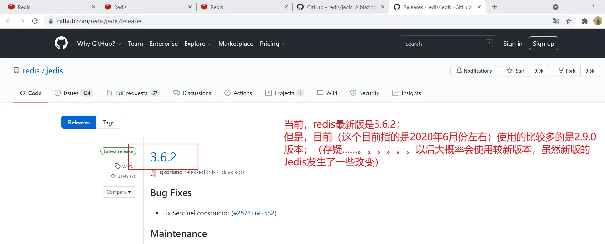This screenshot has width=605, height=244.
Task: Click the Sign up button
Action: tap(543, 44)
